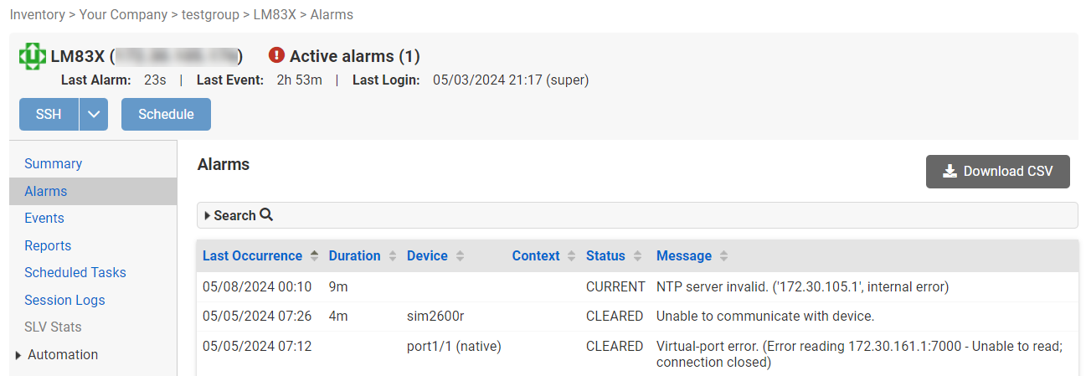The image size is (1086, 376).
Task: Open the SSH dropdown arrow
Action: [x=94, y=115]
